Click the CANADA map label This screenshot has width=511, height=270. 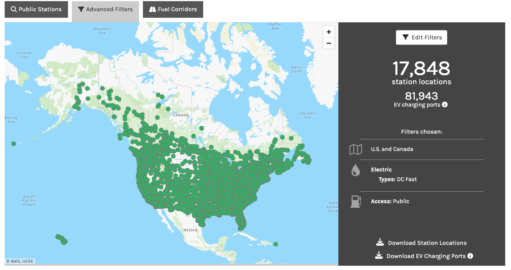[181, 115]
